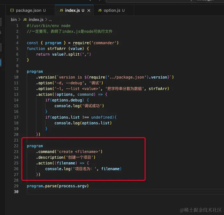The image size is (224, 215).
Task: Click the '-l, --list <value>' option string
Action: (77, 89)
